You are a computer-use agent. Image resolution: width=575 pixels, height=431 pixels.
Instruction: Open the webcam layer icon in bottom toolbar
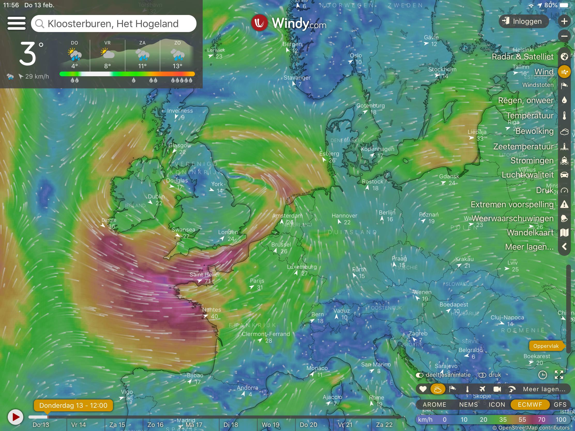click(x=497, y=389)
